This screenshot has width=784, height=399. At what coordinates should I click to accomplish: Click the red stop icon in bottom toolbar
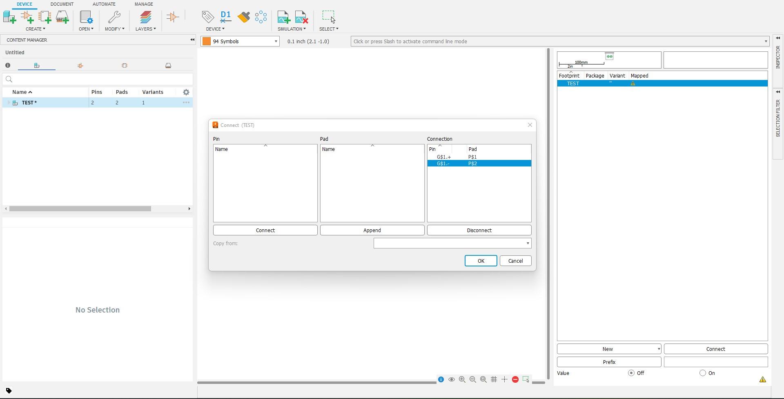515,379
